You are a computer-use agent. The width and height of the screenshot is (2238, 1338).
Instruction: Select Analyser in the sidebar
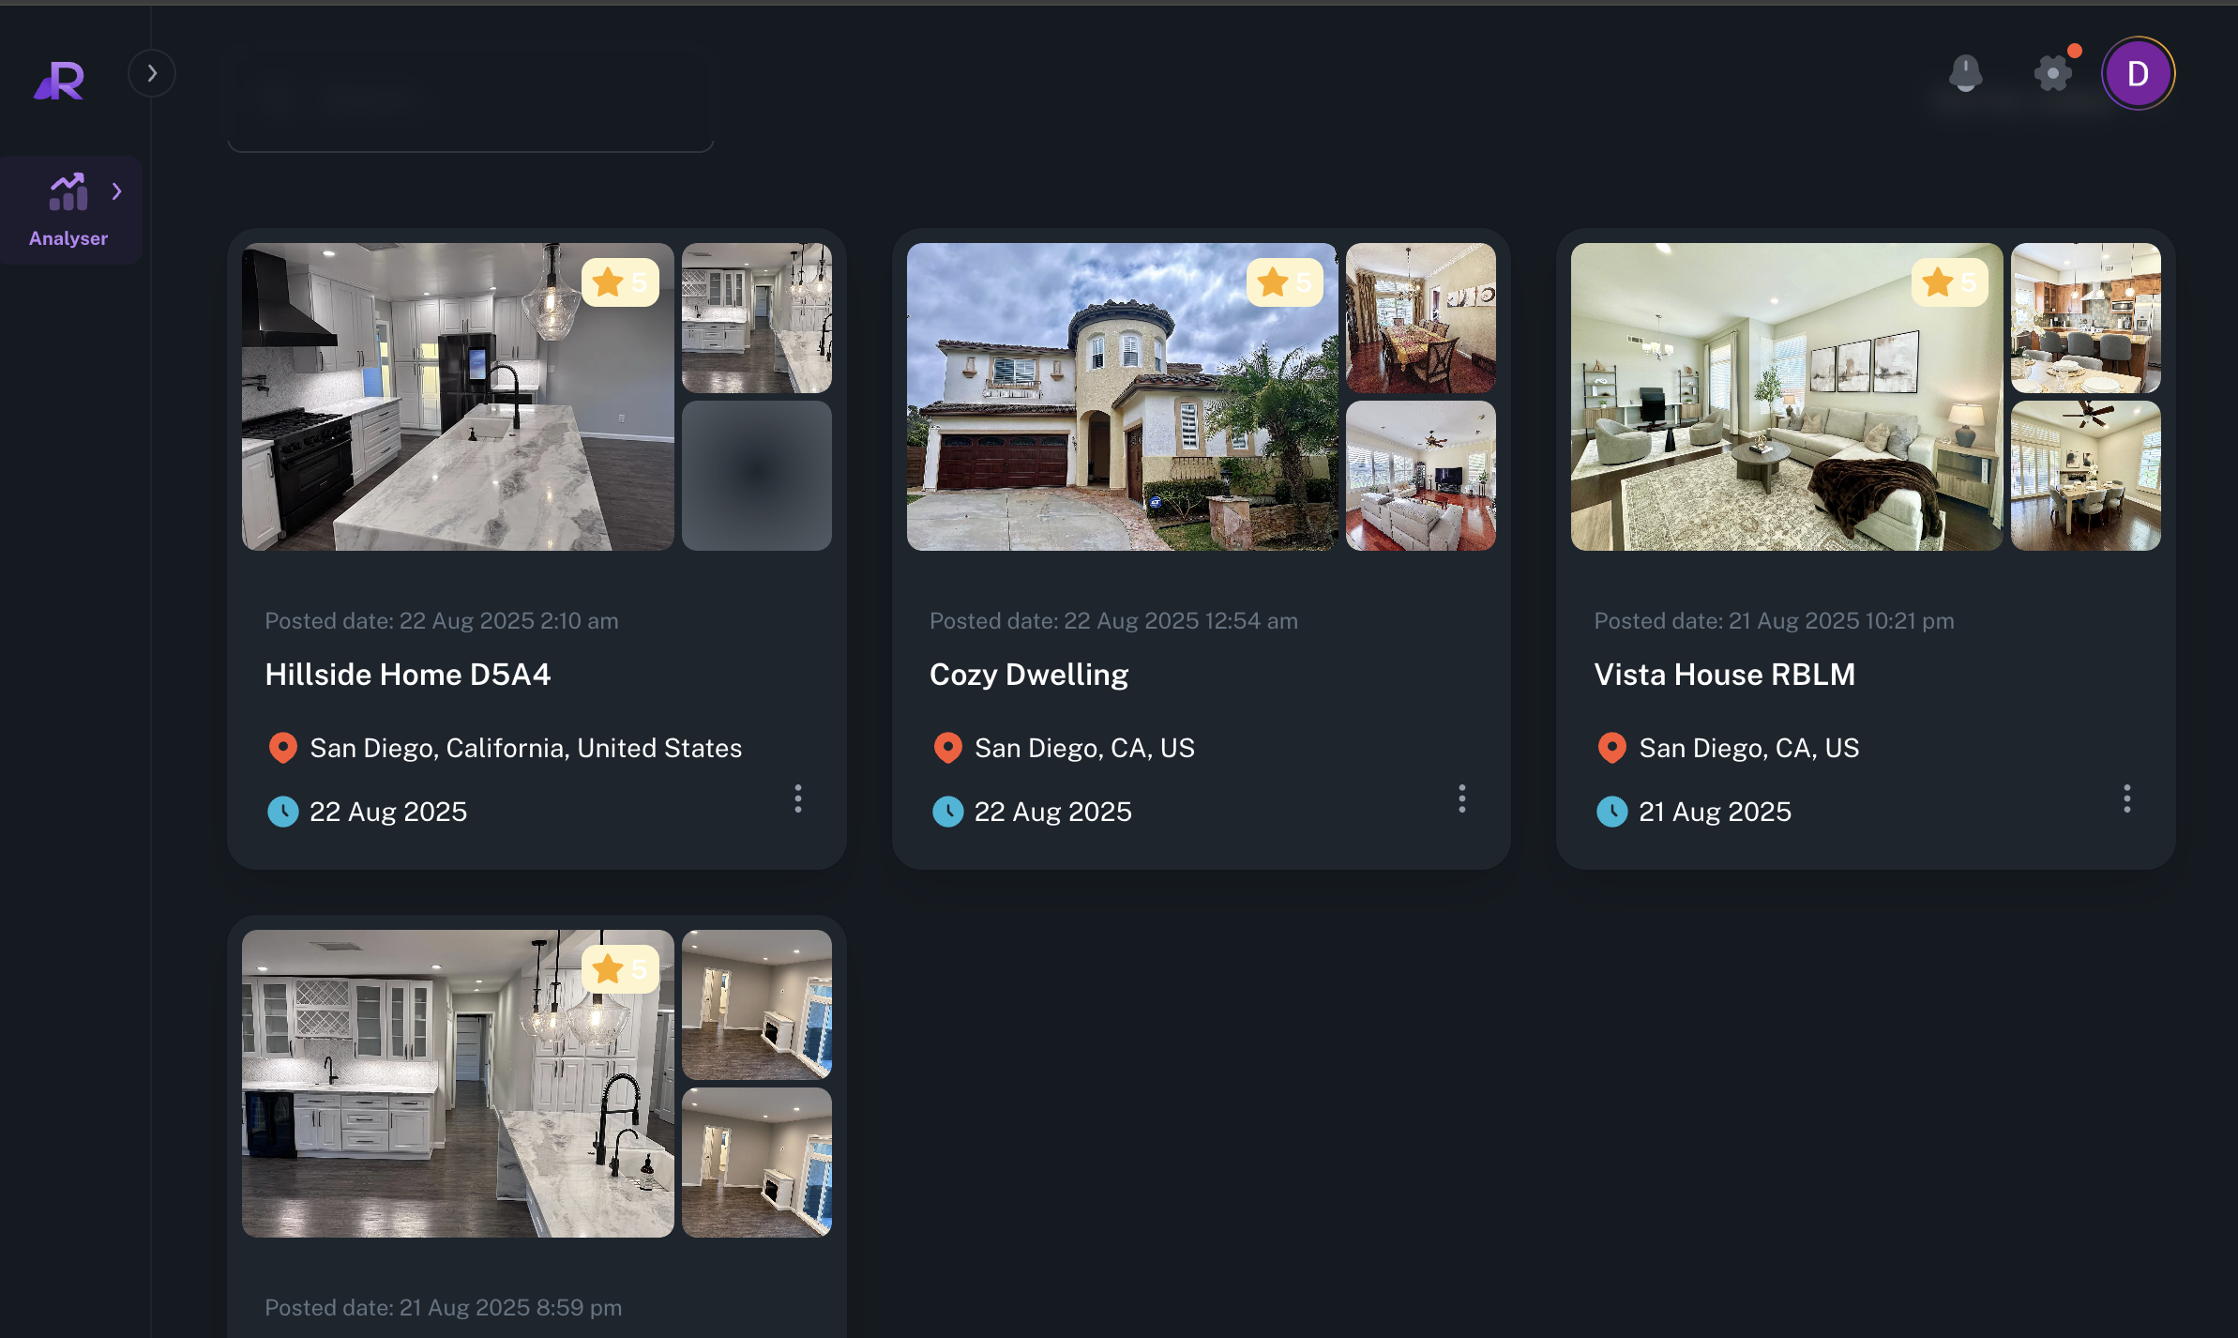[69, 209]
